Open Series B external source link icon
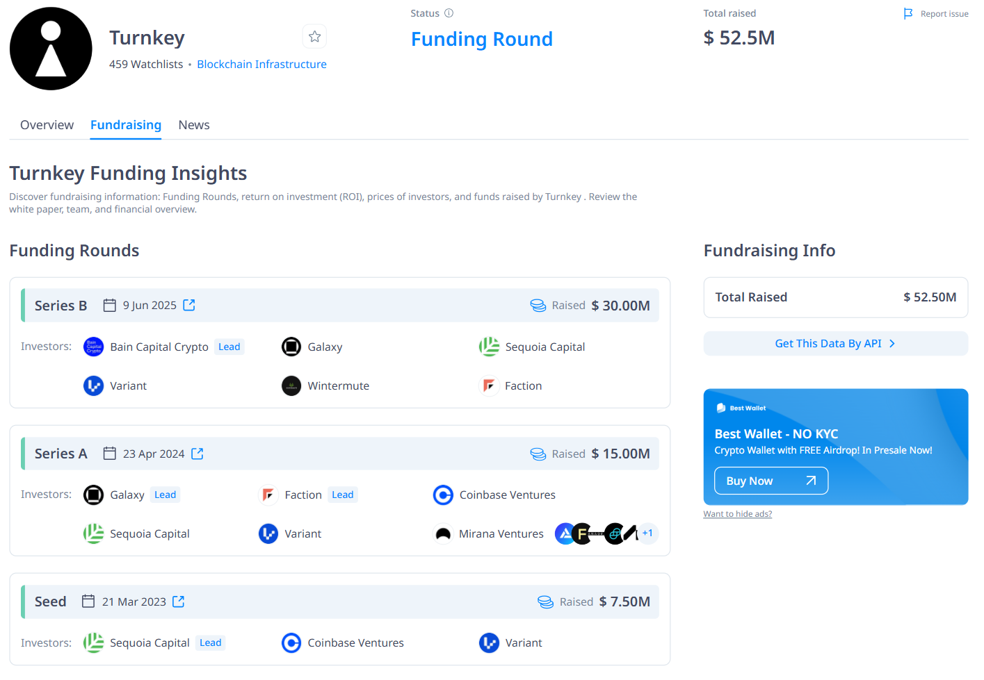984x680 pixels. point(189,305)
